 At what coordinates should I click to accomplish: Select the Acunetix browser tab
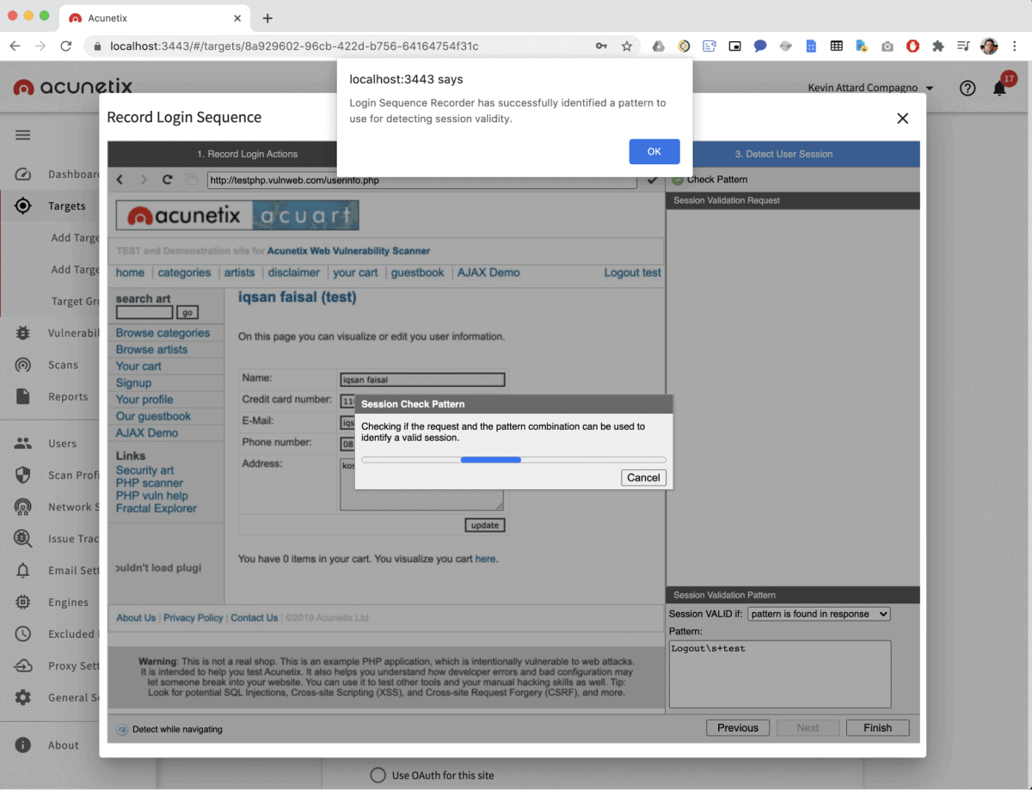click(x=156, y=18)
